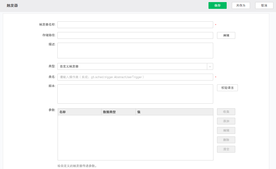276x169 pixels.
Task: Click the 取消 (Cancel) button
Action: tap(264, 5)
